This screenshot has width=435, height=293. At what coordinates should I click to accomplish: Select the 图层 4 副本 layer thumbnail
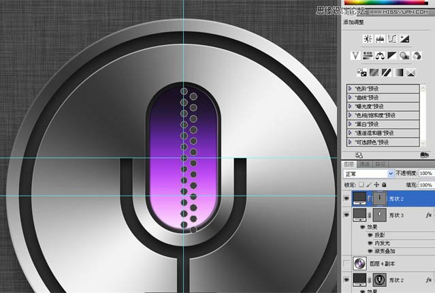[x=360, y=263]
